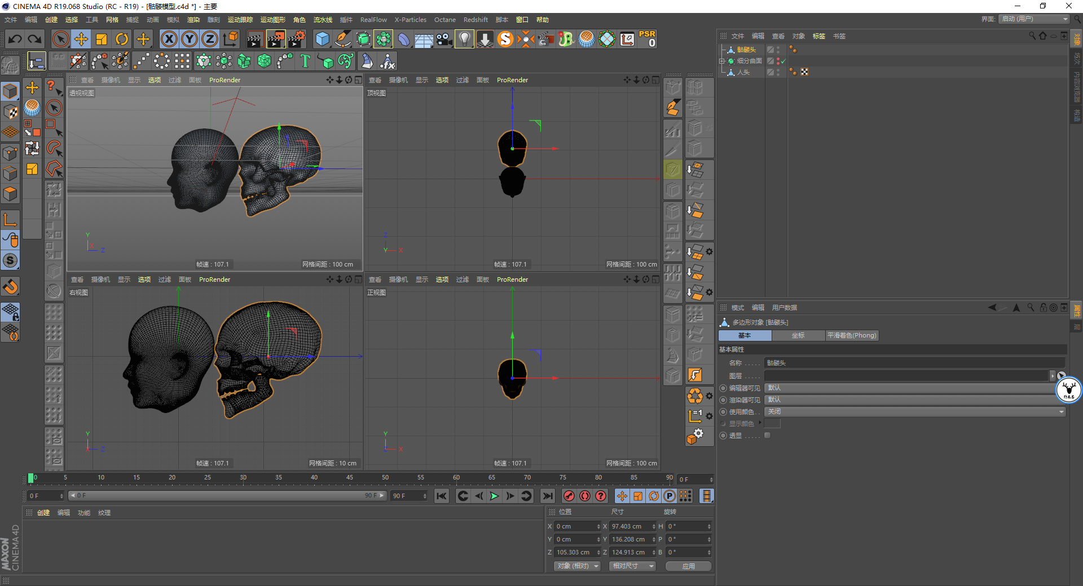1083x586 pixels.
Task: Click the 编辑器可见 animation radio circle
Action: pos(723,388)
